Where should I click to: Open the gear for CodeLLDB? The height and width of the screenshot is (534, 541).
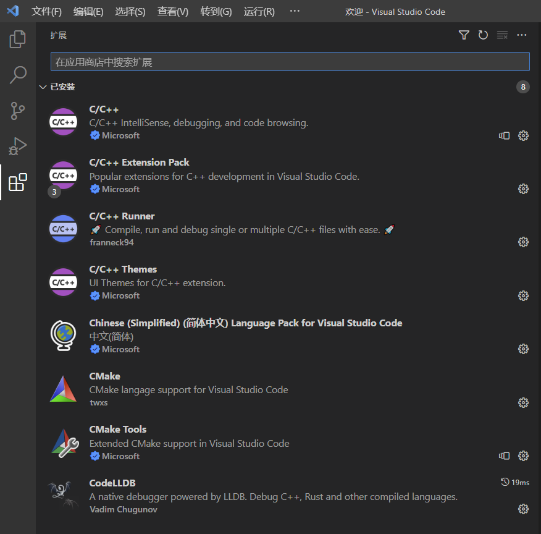[x=524, y=509]
